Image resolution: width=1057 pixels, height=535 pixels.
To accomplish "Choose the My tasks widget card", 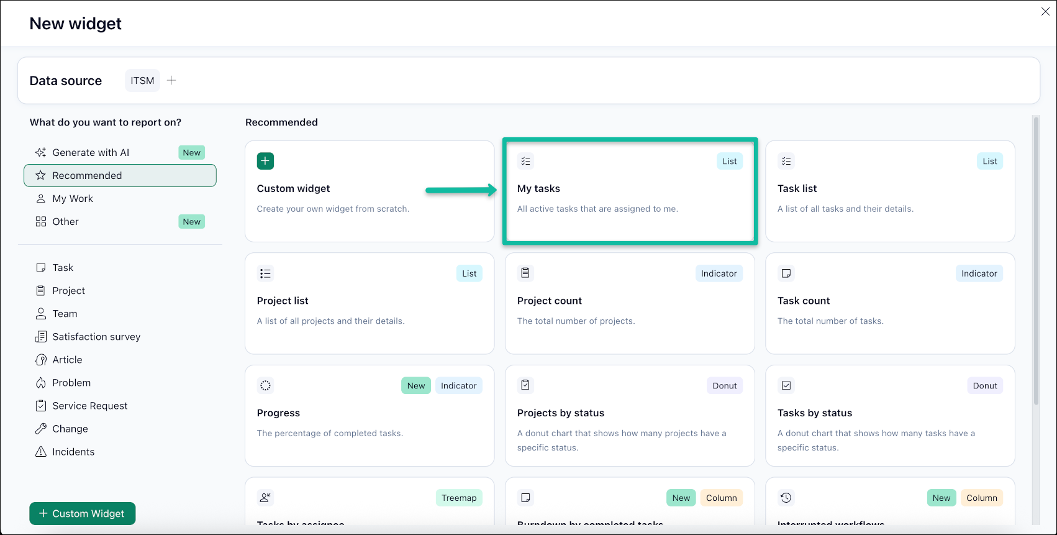I will pos(629,191).
